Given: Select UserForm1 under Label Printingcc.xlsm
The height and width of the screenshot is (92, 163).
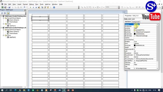Looking at the screenshot, I should tap(12, 37).
